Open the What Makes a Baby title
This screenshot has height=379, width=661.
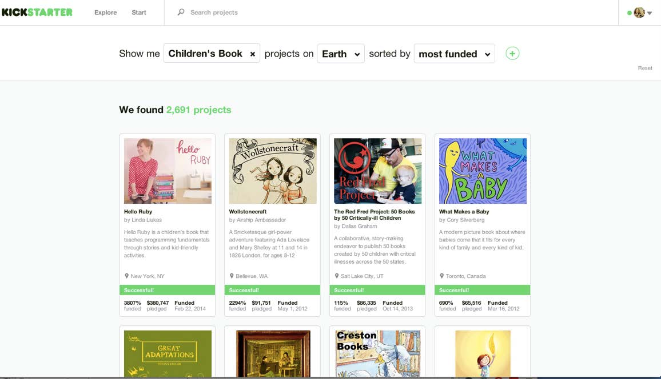coord(464,212)
